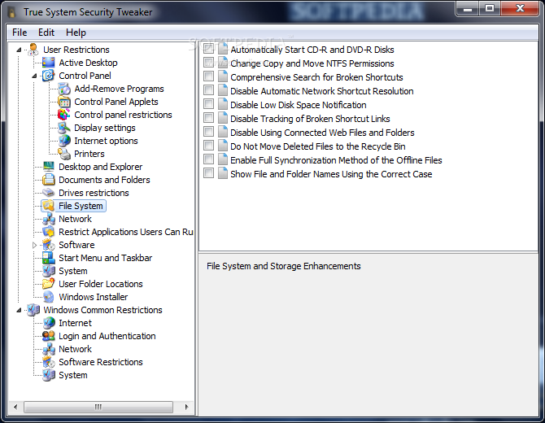Click the Windows Installer disc icon
The height and width of the screenshot is (423, 545).
[48, 297]
